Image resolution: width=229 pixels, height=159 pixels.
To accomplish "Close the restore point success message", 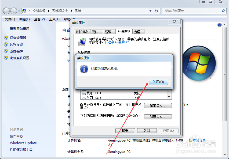I will (158, 82).
